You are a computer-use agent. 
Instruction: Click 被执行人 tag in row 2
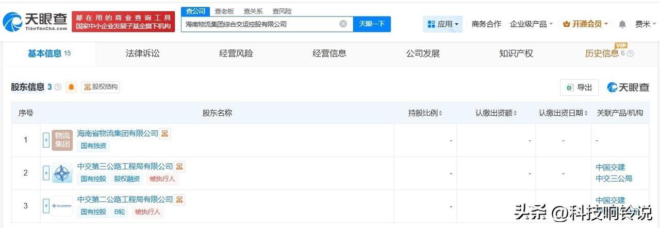click(162, 179)
